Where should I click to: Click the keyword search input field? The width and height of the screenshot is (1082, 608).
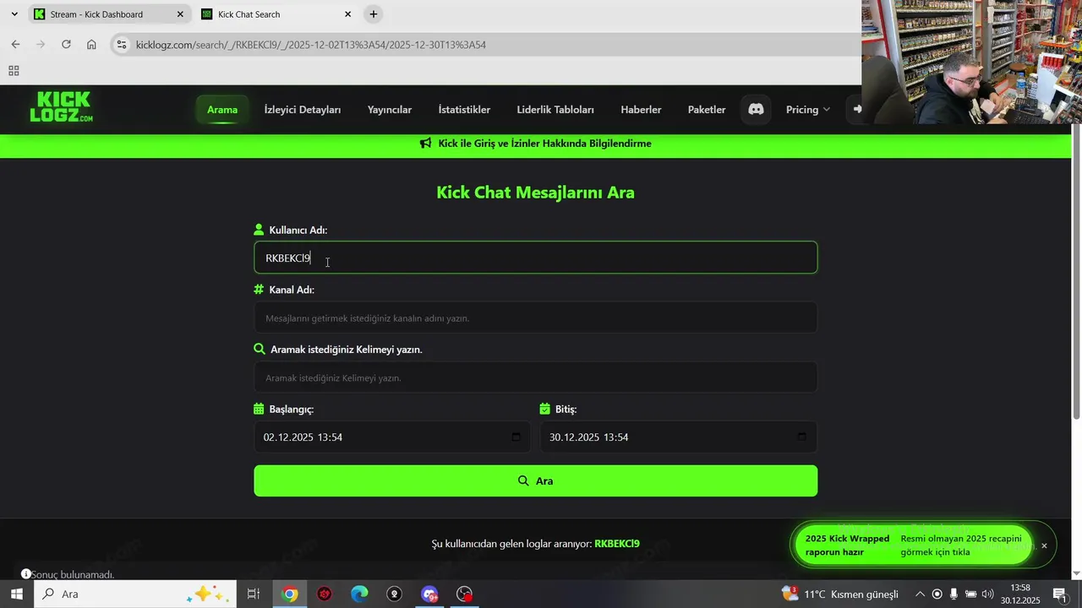coord(535,377)
